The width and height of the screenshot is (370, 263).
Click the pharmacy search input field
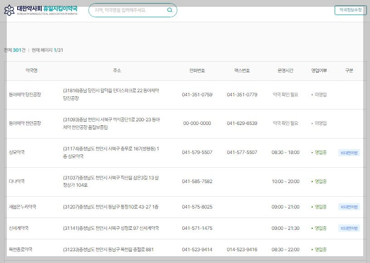[127, 10]
